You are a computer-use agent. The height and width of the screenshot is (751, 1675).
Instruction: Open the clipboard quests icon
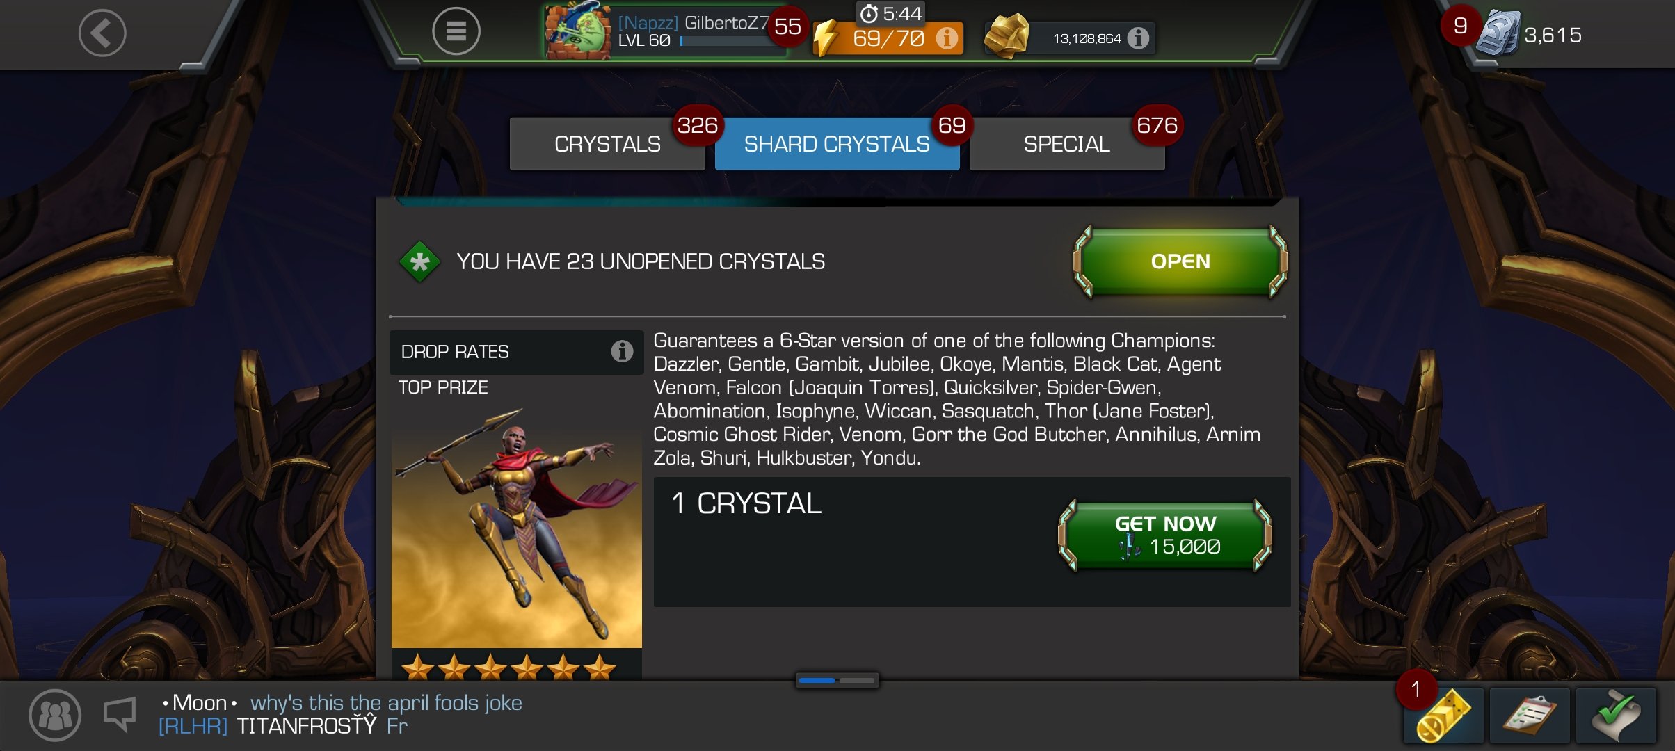[1530, 716]
